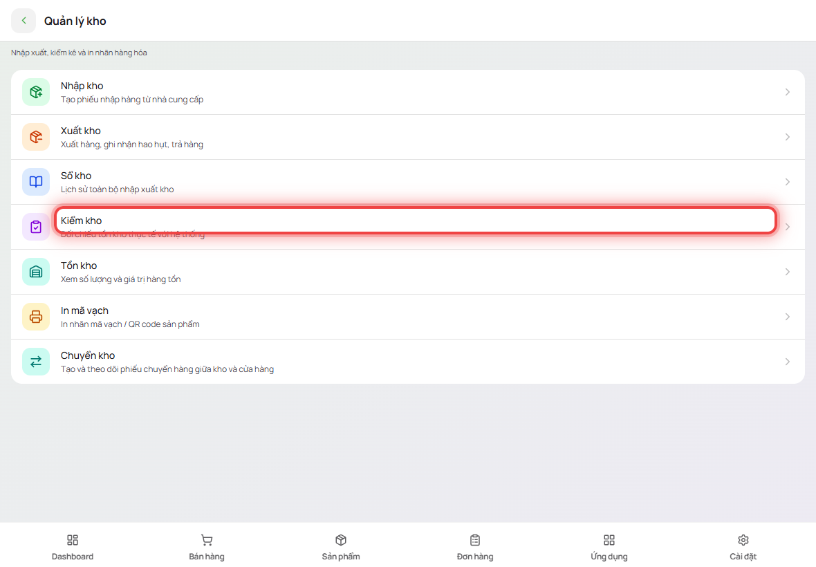Expand the Xuất kho row chevron
Viewport: 816px width, 567px height.
788,137
